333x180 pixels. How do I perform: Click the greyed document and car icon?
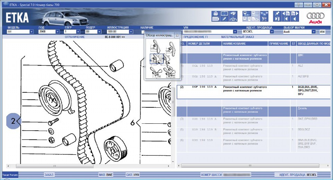point(255,19)
